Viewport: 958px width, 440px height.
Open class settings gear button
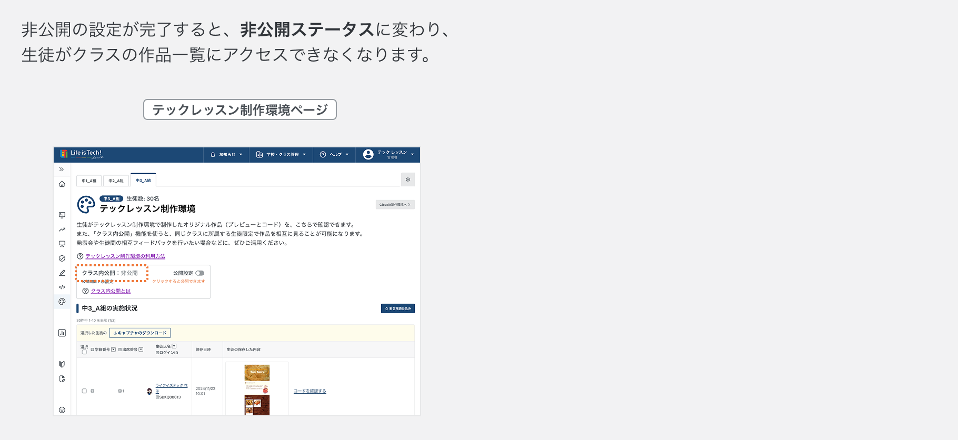[x=408, y=179]
